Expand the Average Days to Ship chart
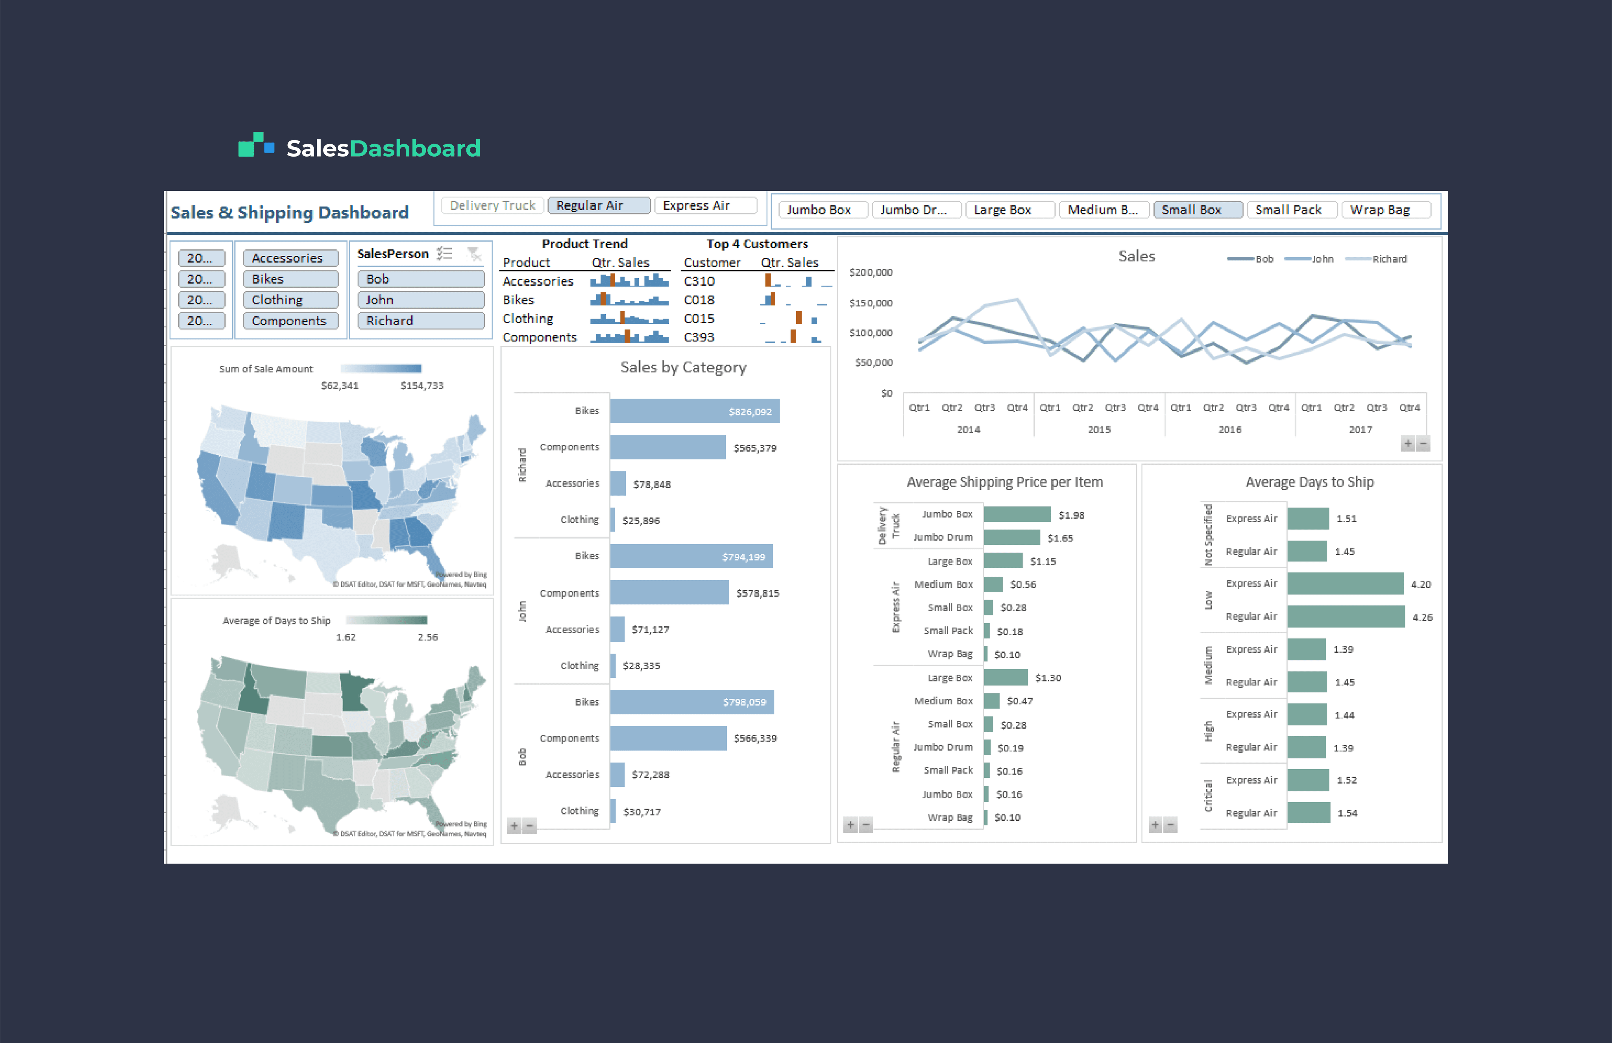The height and width of the screenshot is (1043, 1612). (1155, 824)
